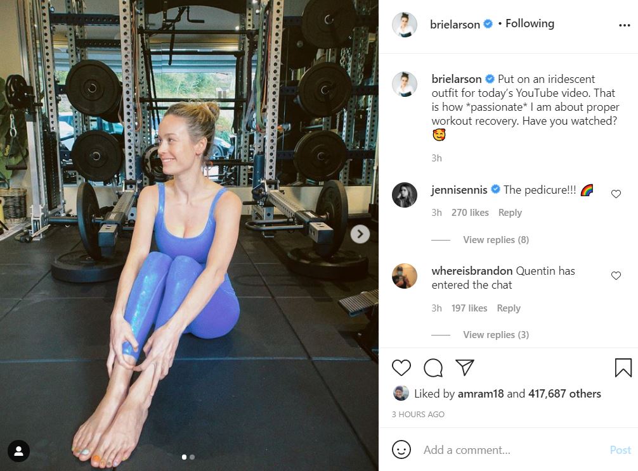Open the comment speech bubble icon
638x471 pixels.
tap(433, 368)
